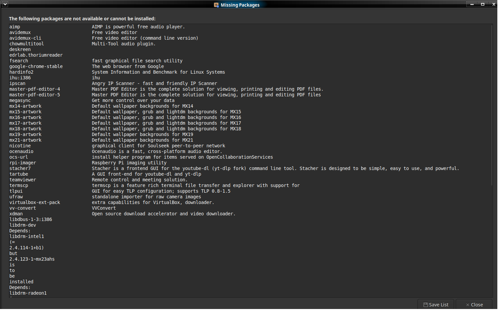This screenshot has height=320, width=502.
Task: Open the window menu arrow in title bar
Action: point(5,4)
